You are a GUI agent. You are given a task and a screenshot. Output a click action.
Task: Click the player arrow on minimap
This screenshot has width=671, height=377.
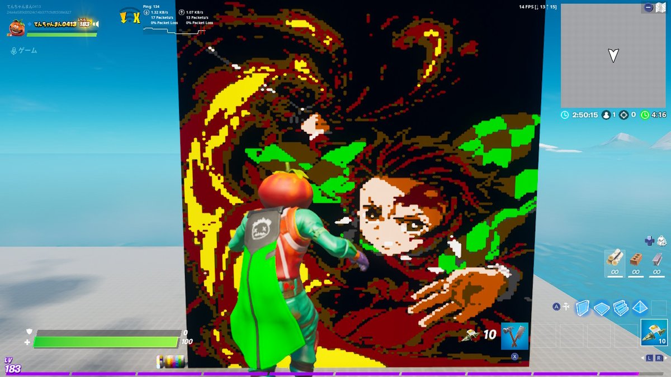pyautogui.click(x=613, y=55)
